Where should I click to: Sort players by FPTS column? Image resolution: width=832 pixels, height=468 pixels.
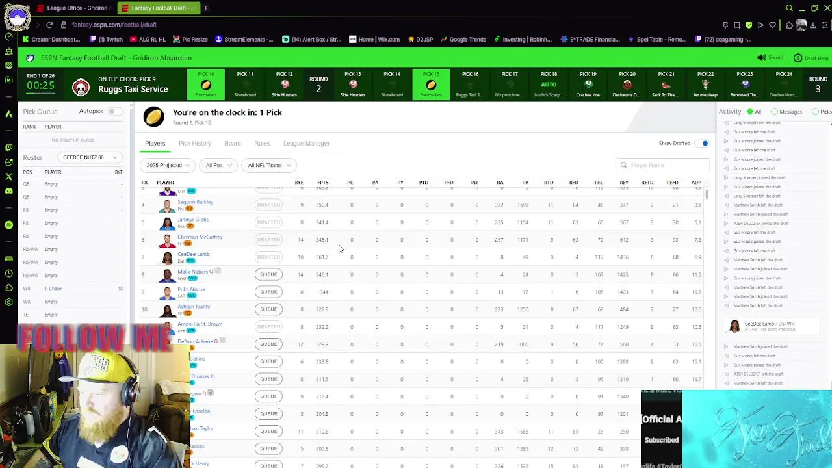pos(322,183)
